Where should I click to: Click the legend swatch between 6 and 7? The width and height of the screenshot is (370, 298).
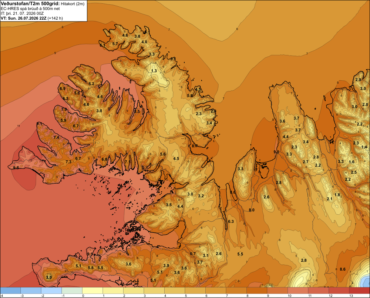pos(216,291)
